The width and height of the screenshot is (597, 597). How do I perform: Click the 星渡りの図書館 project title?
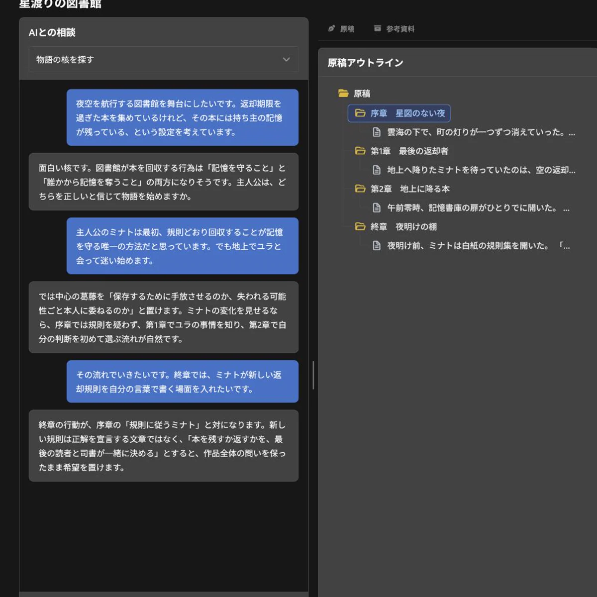[60, 4]
